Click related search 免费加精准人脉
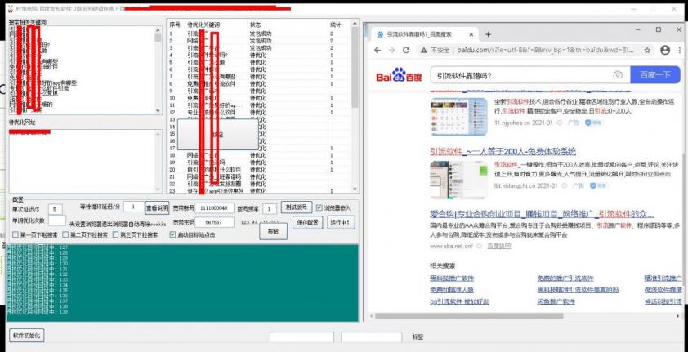The height and width of the screenshot is (352, 688). [x=452, y=290]
